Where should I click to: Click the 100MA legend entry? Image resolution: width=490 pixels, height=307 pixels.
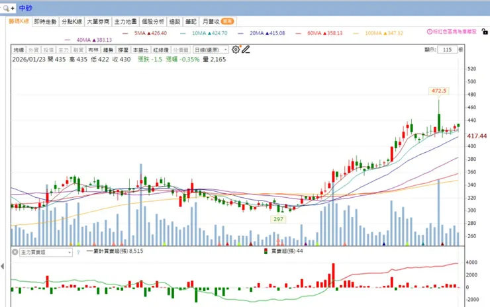click(x=378, y=33)
